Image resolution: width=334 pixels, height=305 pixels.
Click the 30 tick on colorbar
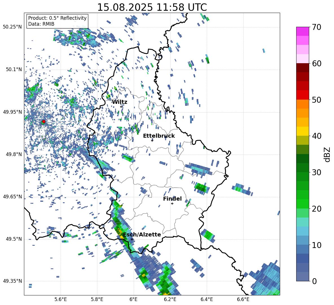317,172
